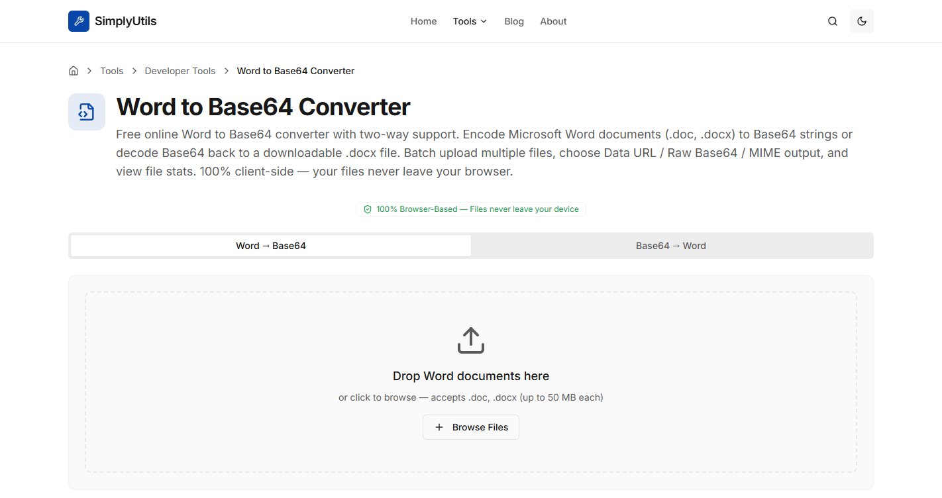Click the Word to Base64 Converter page heading

coord(263,107)
